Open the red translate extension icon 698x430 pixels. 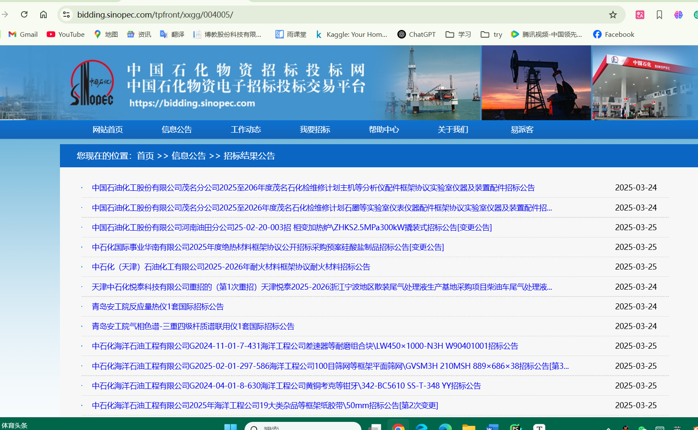pos(640,15)
